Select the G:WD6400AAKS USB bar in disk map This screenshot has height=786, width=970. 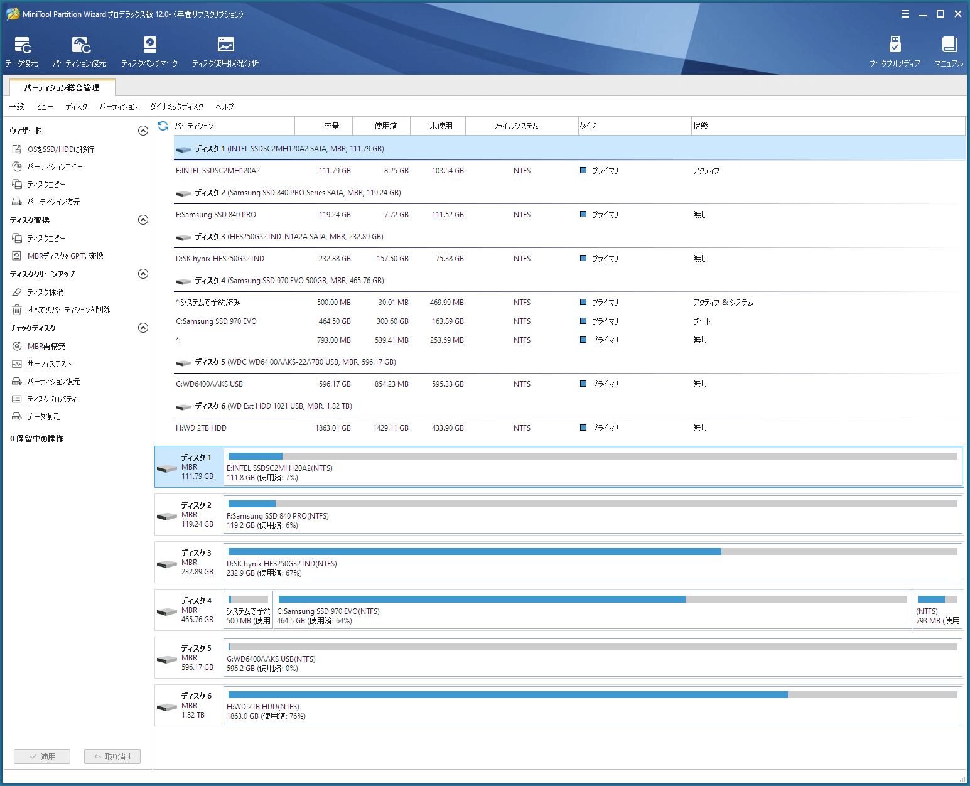click(593, 657)
